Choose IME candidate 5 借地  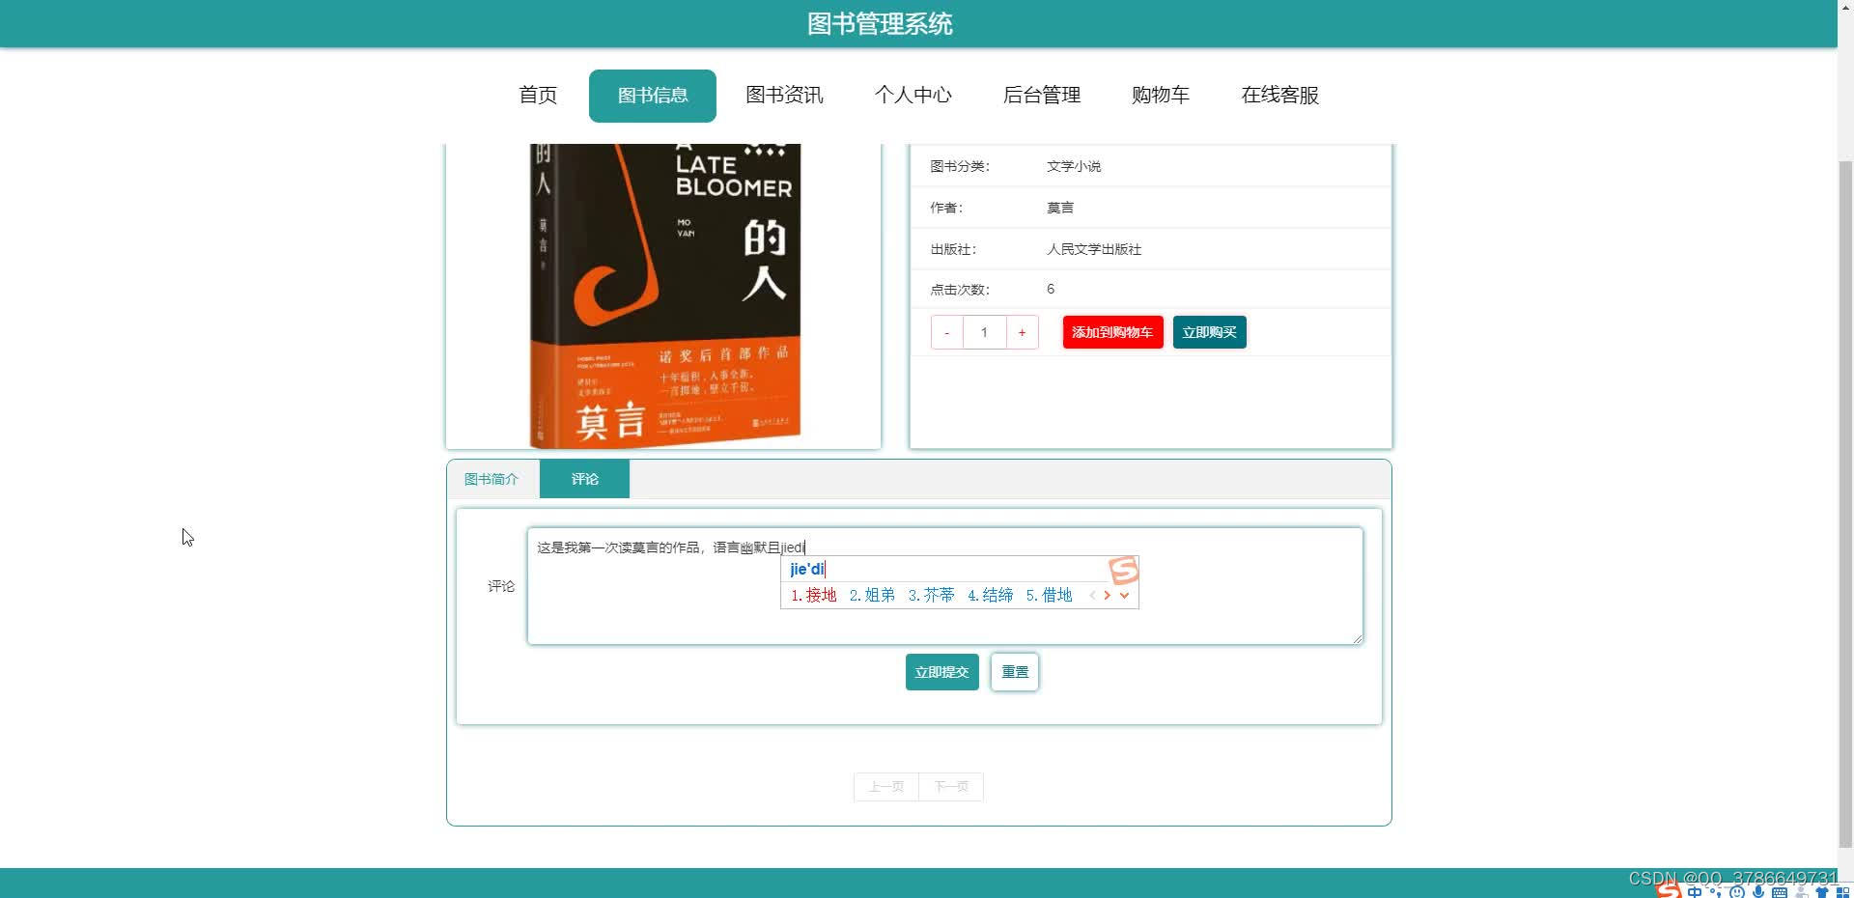coord(1049,595)
